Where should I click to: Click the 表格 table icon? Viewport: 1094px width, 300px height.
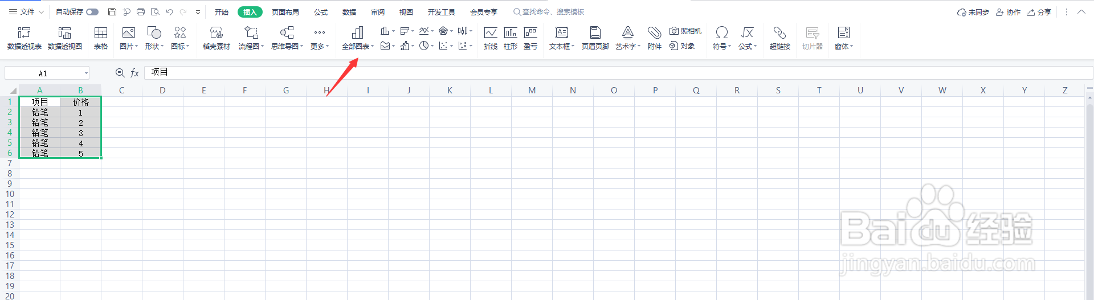pyautogui.click(x=101, y=38)
